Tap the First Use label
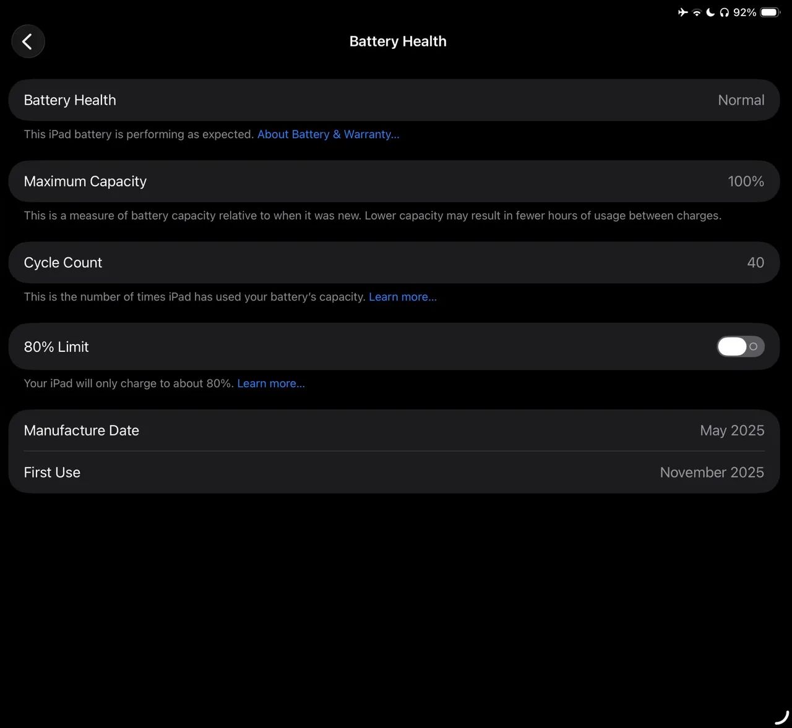 point(52,473)
